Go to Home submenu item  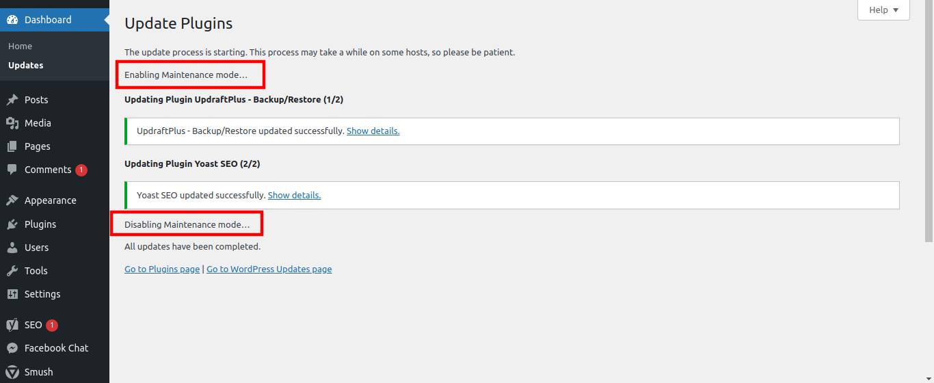pos(21,47)
